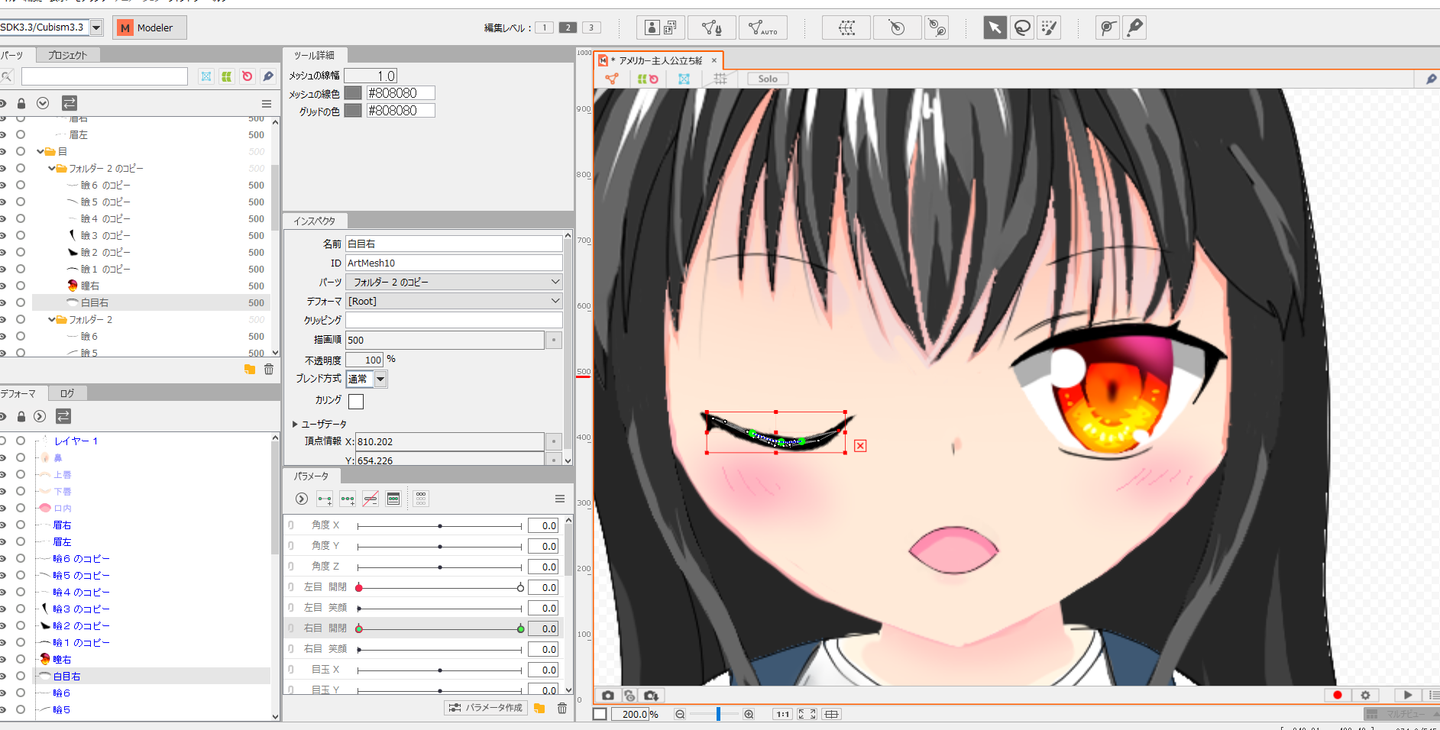Create a rotation deformer
The width and height of the screenshot is (1440, 730).
897,28
